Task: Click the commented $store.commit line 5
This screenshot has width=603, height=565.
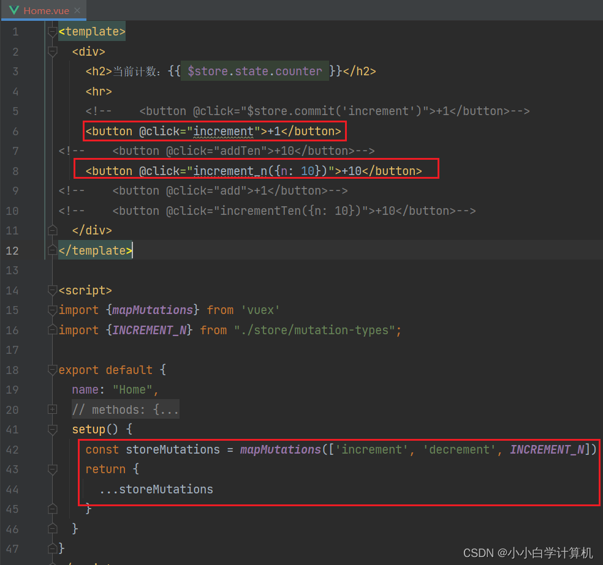Action: point(307,111)
